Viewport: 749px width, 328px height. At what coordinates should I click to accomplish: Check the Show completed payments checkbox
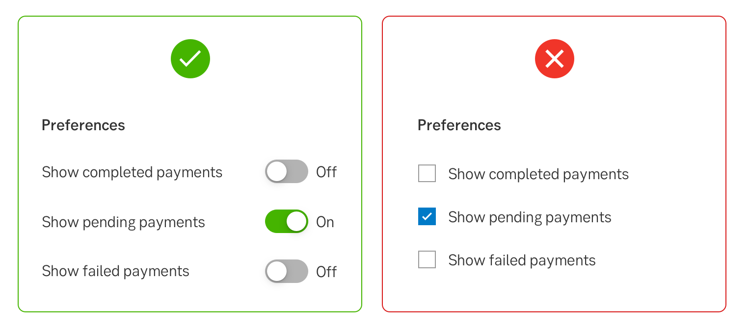point(427,174)
